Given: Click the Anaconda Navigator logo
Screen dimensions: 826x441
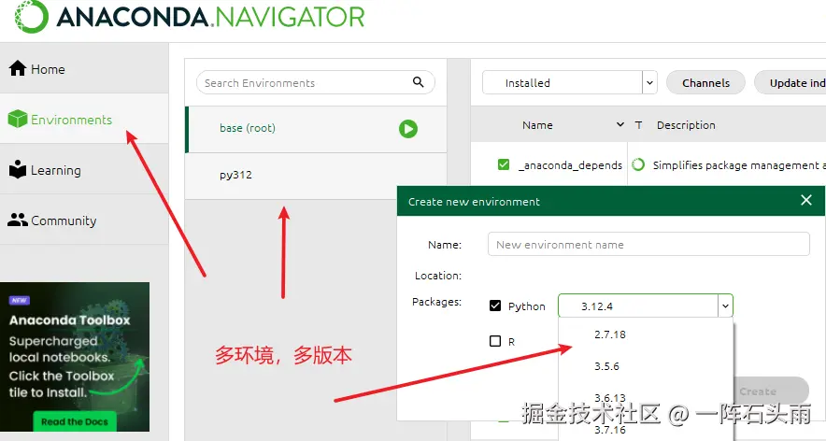Looking at the screenshot, I should point(189,16).
